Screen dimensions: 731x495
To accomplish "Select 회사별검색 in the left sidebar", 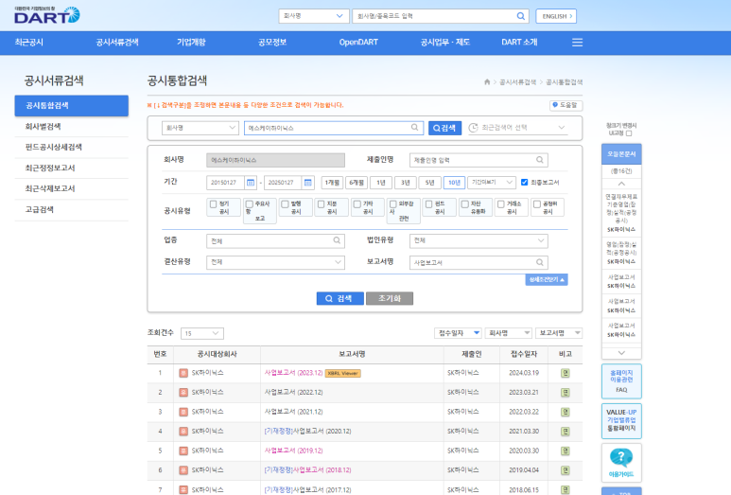I will tap(43, 127).
